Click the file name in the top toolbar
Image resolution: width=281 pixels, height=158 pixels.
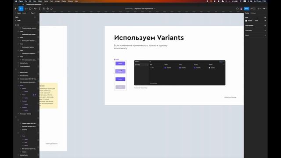pyautogui.click(x=144, y=9)
